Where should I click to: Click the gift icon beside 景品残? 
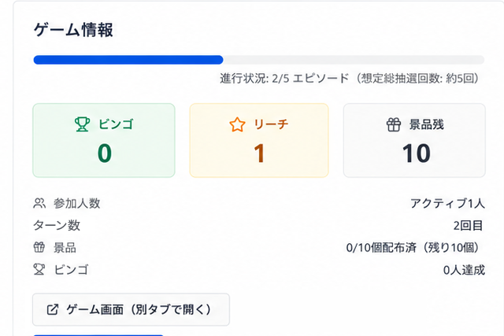coord(394,124)
